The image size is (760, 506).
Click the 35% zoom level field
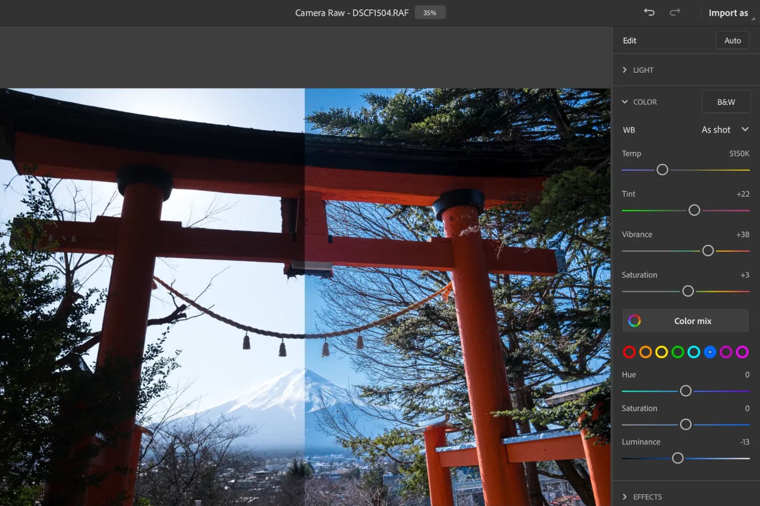tap(430, 13)
